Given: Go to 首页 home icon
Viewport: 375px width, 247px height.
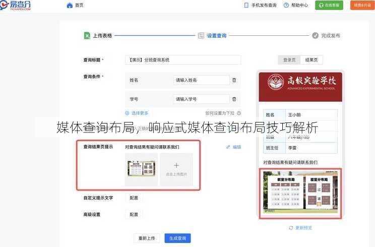Looking at the screenshot, I should (70, 5).
